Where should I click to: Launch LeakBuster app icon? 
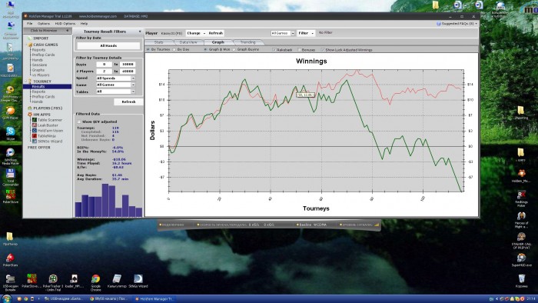point(35,125)
